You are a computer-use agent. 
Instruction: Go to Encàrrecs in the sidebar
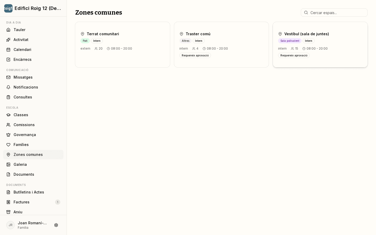click(33, 60)
